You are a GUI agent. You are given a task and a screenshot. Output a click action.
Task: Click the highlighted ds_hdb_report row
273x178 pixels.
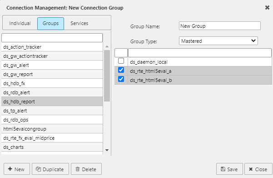click(52, 102)
